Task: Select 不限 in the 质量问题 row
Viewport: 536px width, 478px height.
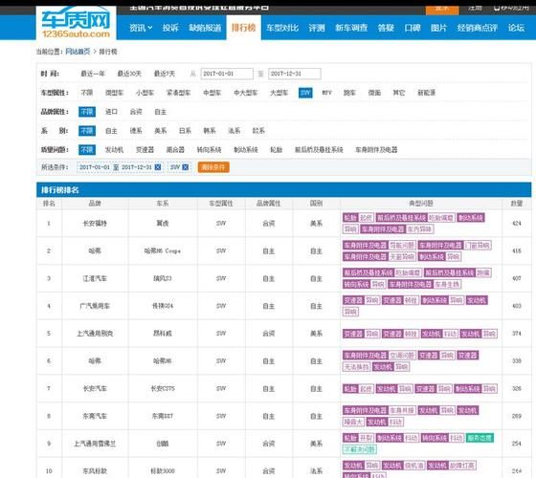Action: pos(87,149)
